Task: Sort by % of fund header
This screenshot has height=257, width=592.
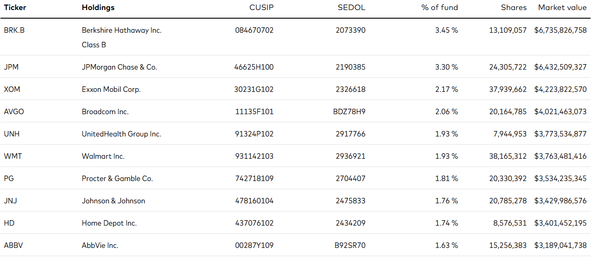Action: pyautogui.click(x=440, y=8)
